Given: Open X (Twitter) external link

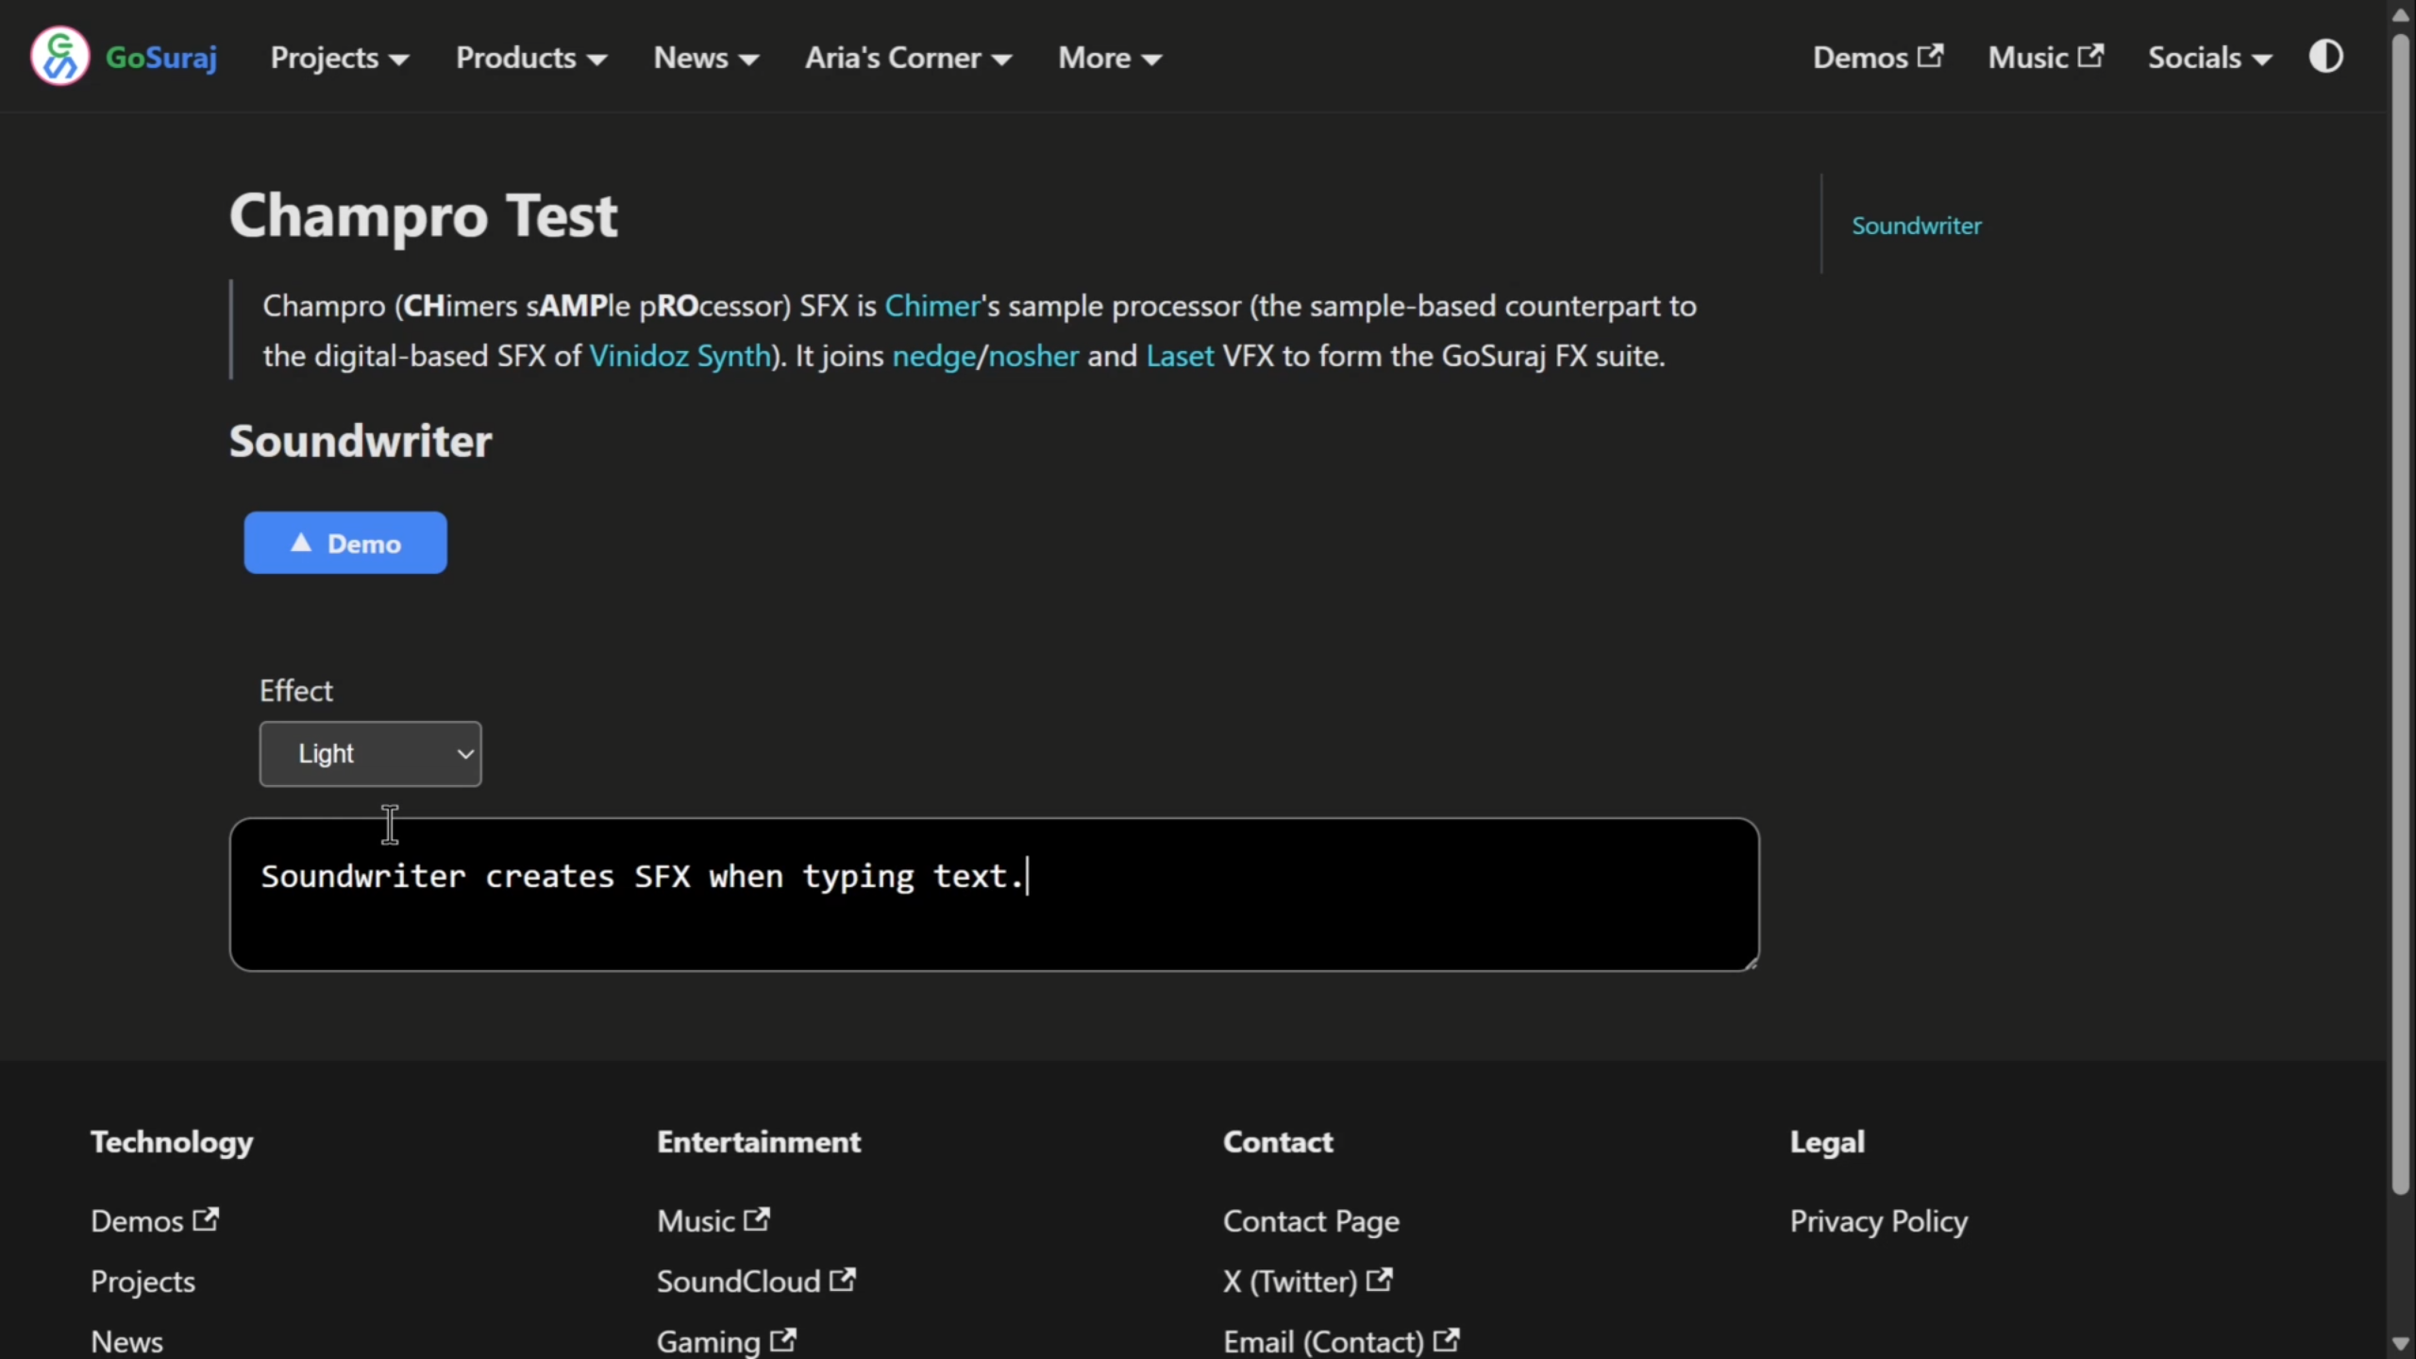Looking at the screenshot, I should point(1307,1281).
